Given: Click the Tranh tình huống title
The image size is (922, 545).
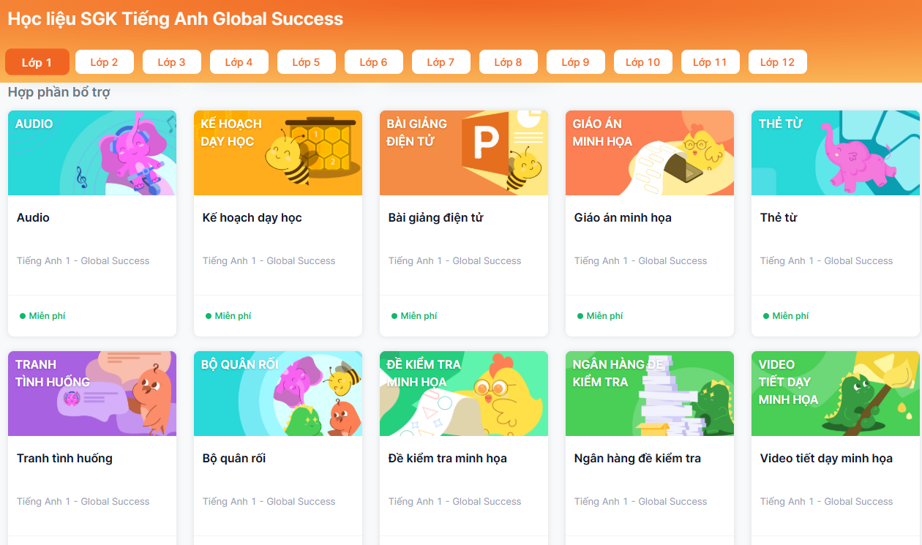Looking at the screenshot, I should [64, 459].
